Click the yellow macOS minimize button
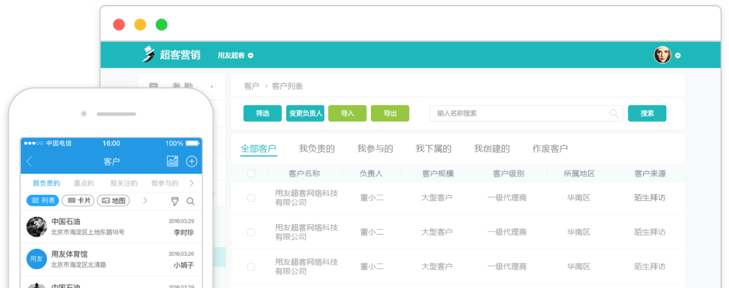 (x=140, y=24)
